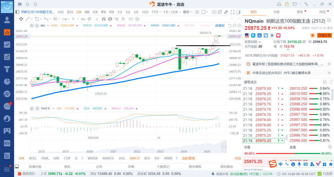This screenshot has height=177, width=334.
Task: Open the account profile in left sidebar
Action: 7,20
